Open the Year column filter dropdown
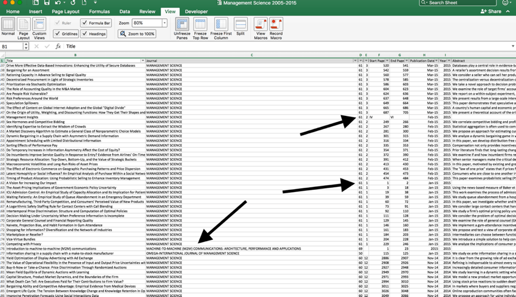Image resolution: width=516 pixels, height=297 pixels. (x=449, y=61)
